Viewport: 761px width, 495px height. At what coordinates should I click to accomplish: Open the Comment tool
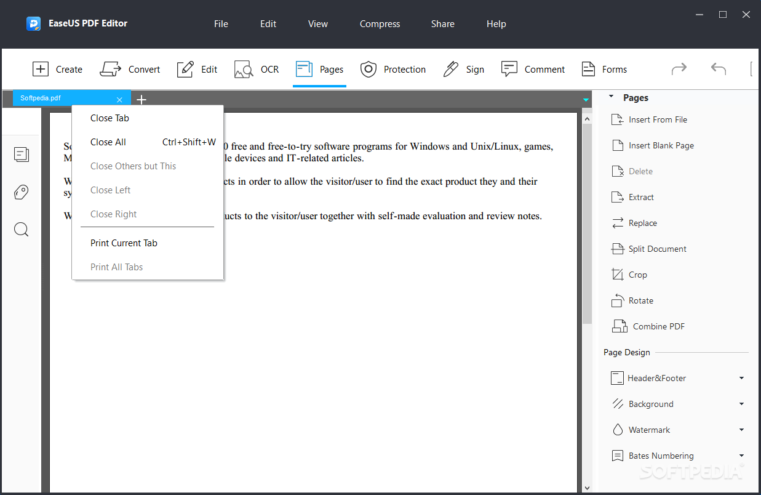tap(533, 70)
